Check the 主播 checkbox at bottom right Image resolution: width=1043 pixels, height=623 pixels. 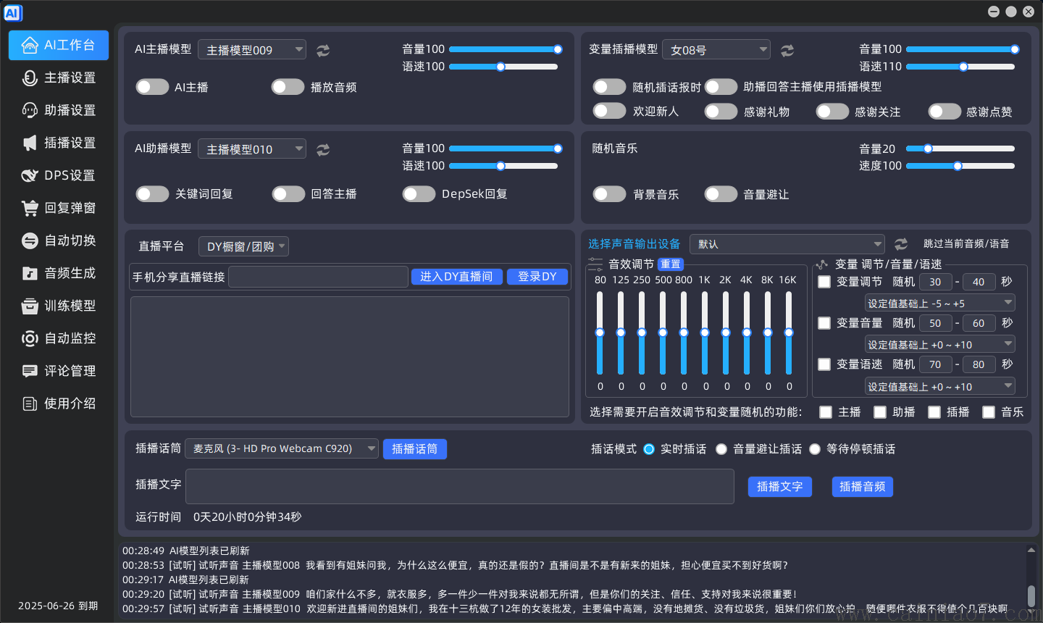click(x=826, y=412)
